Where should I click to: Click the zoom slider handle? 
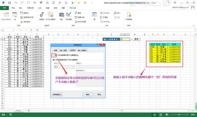point(179,115)
